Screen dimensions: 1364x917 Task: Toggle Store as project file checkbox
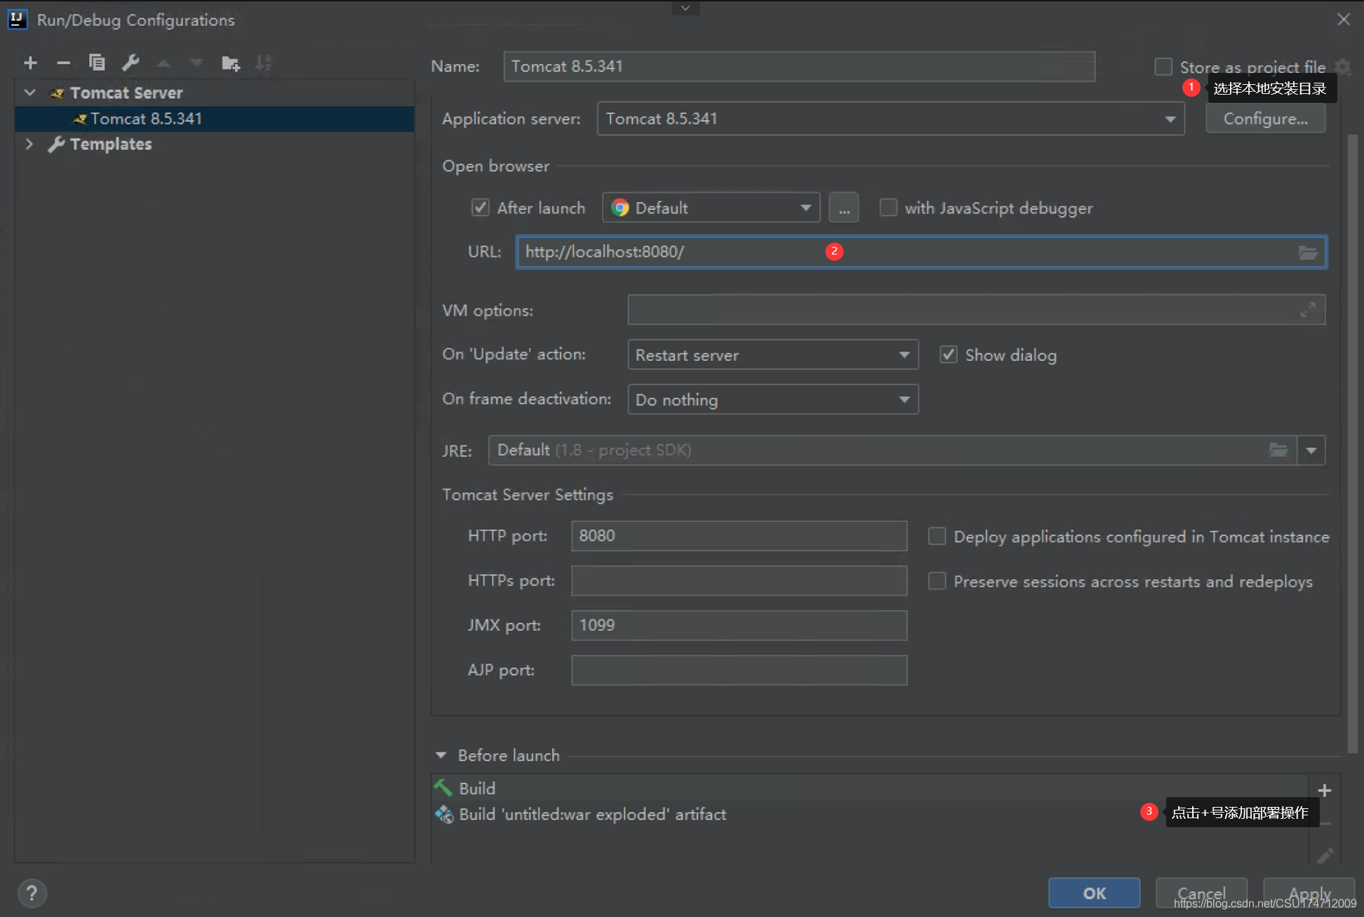[x=1163, y=67]
